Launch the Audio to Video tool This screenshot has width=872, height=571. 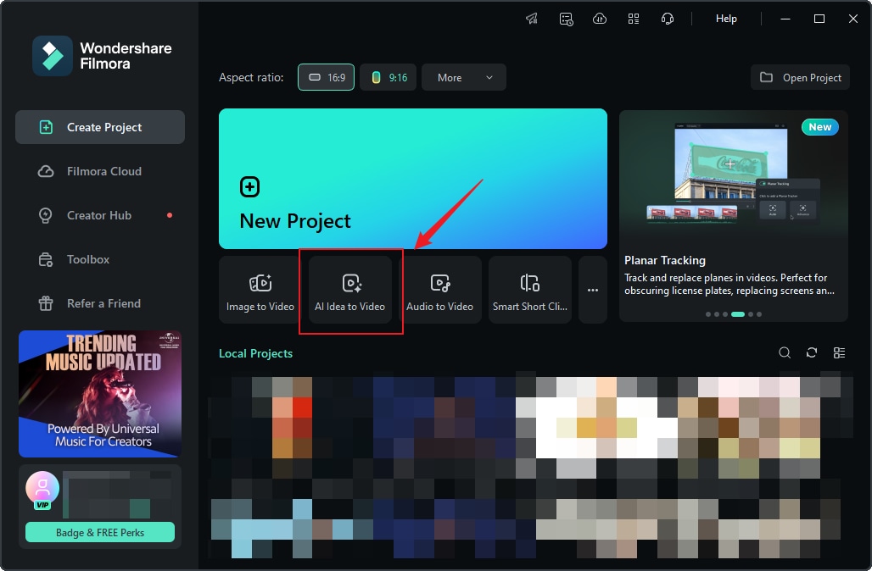pos(440,290)
